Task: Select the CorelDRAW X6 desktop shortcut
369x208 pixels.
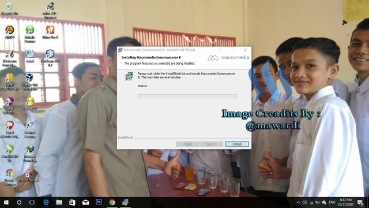Action: click(10, 154)
